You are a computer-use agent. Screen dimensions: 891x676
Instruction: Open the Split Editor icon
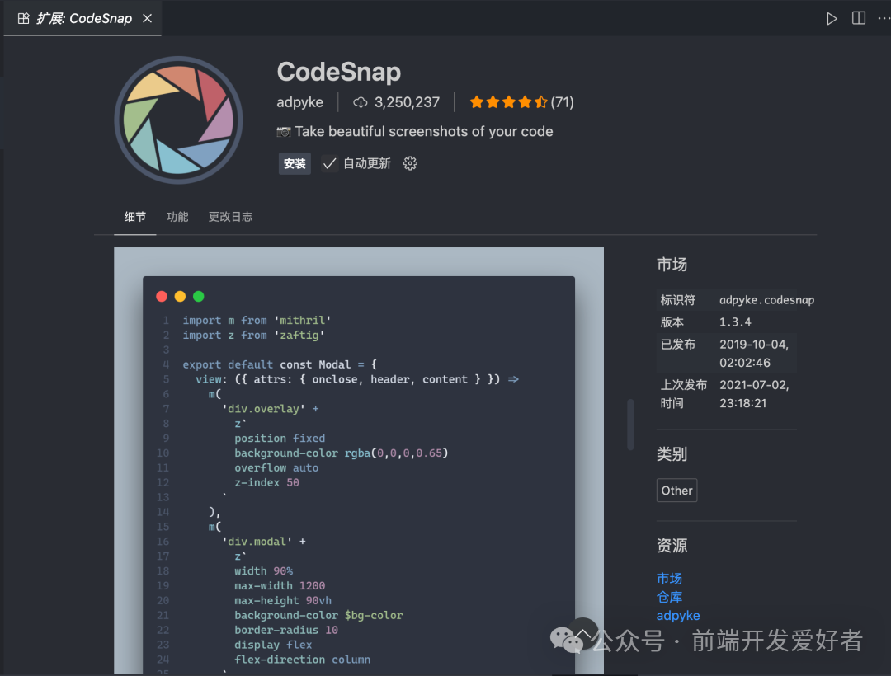859,18
